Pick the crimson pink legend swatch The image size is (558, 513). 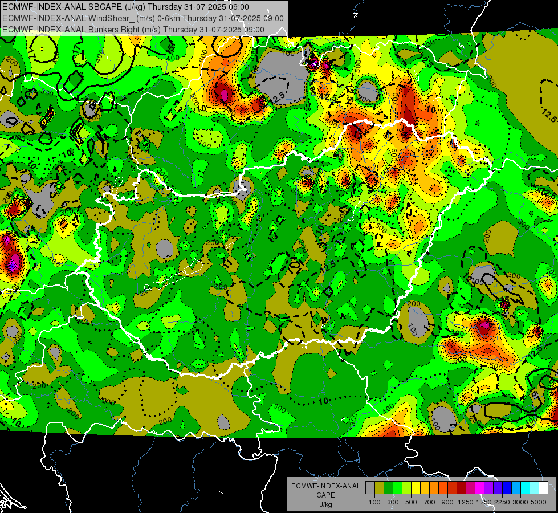(x=471, y=488)
